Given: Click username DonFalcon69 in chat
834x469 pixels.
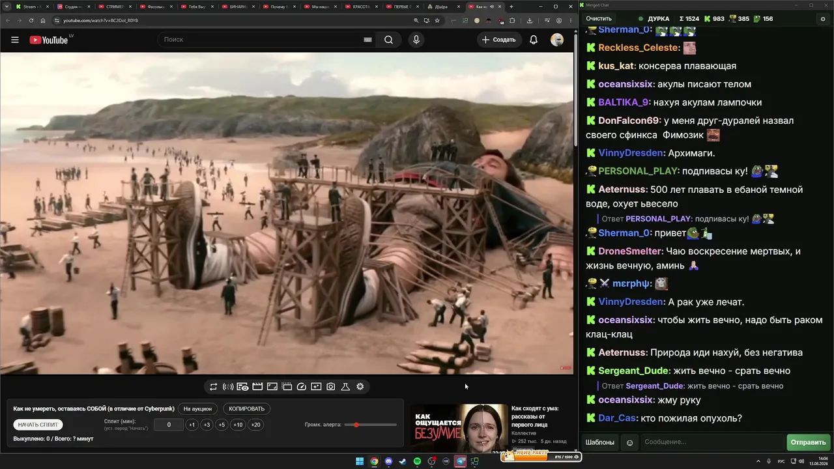Looking at the screenshot, I should pos(628,121).
